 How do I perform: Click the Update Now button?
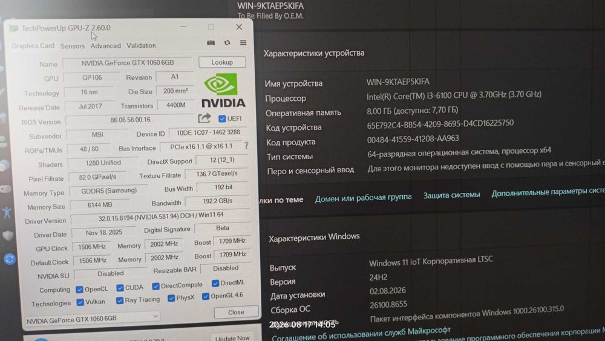pos(233,337)
